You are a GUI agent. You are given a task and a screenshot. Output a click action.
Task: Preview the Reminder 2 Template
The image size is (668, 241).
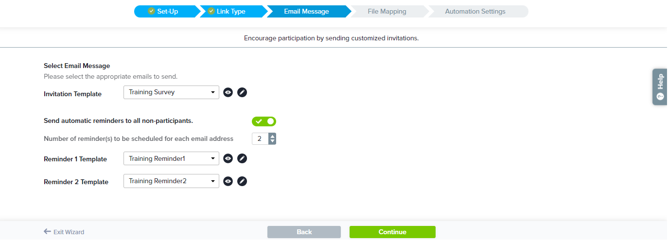228,181
